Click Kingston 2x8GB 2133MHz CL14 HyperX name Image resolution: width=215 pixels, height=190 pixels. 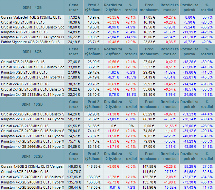pyautogui.click(x=32, y=119)
